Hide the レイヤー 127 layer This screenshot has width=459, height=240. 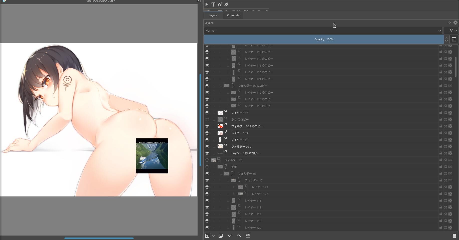pos(207,113)
